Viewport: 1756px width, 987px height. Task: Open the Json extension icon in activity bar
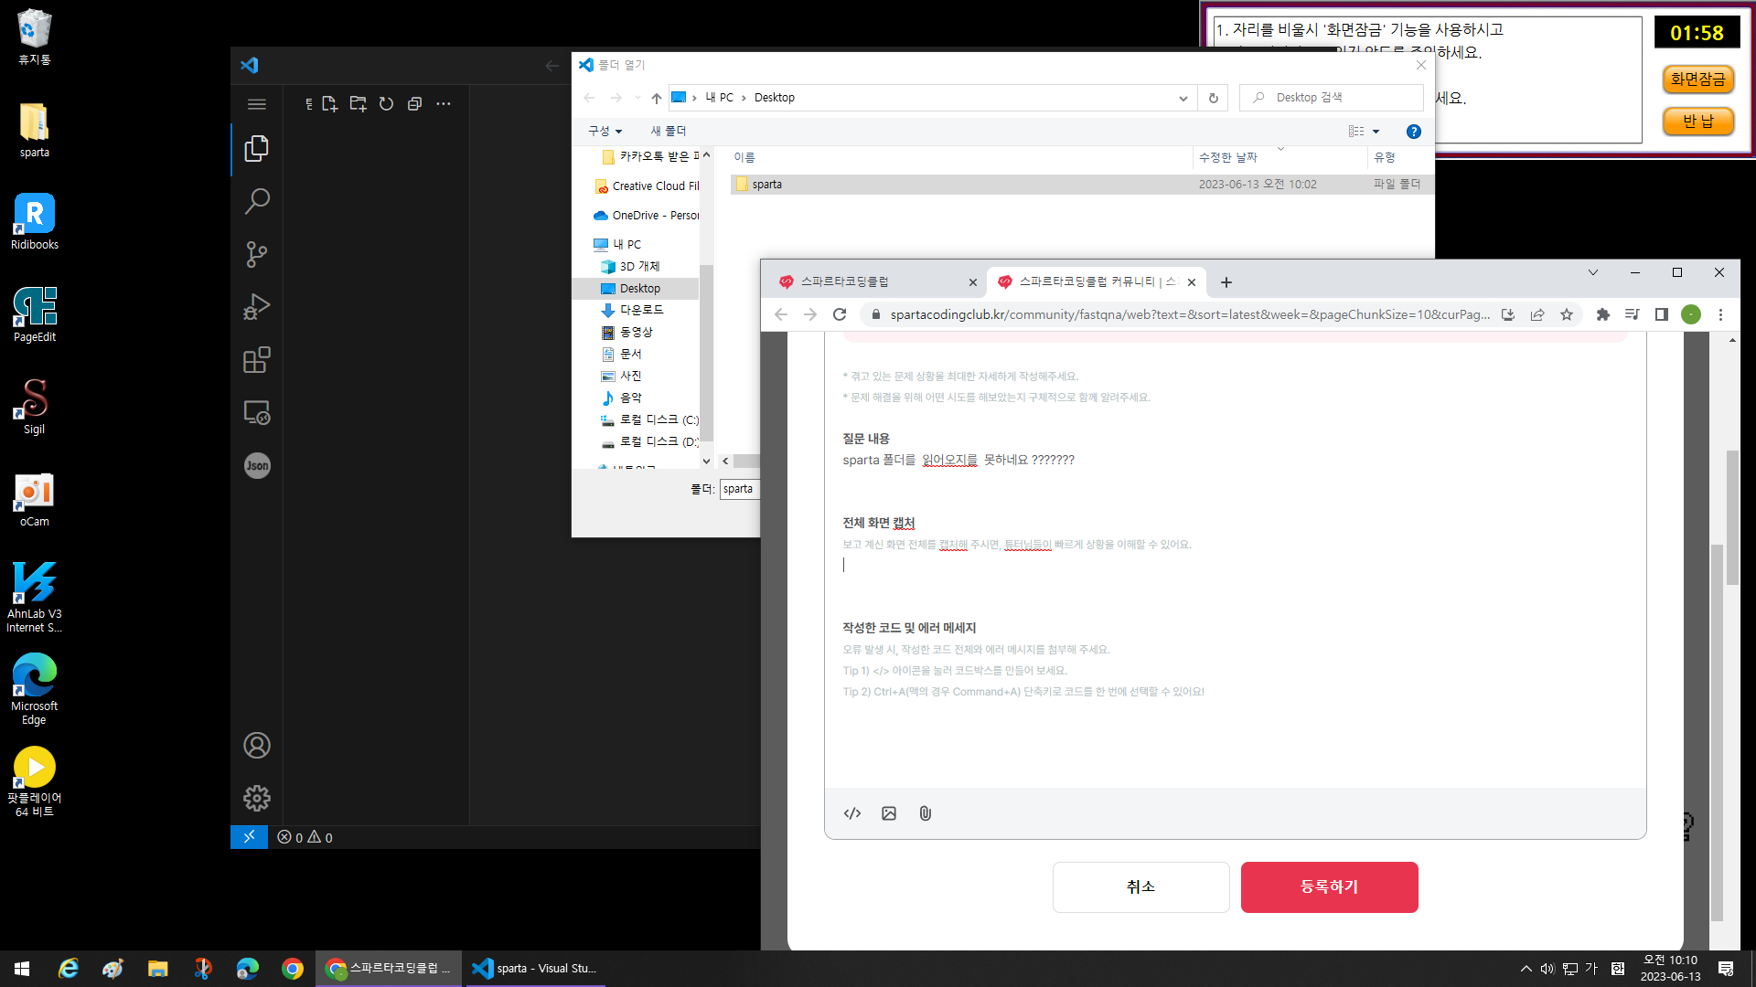[x=257, y=466]
